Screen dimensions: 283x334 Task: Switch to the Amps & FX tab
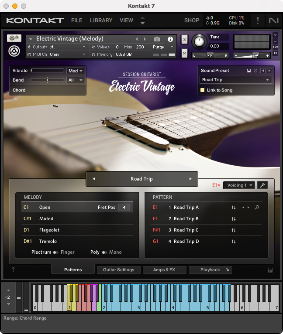pos(164,269)
